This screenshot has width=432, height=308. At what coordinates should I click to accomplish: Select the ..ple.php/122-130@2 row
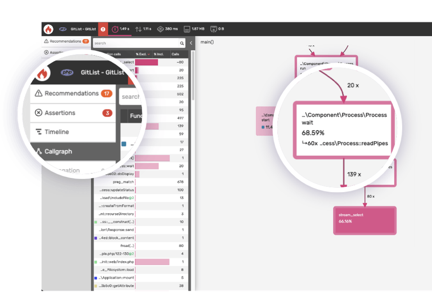pyautogui.click(x=141, y=254)
